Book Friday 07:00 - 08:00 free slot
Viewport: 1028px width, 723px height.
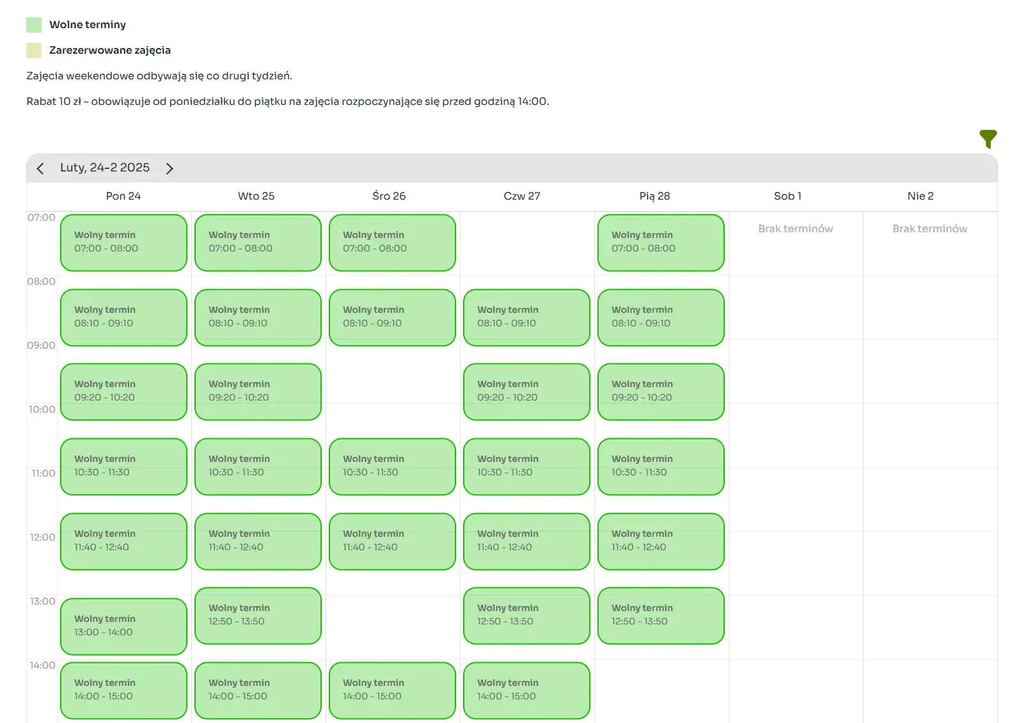661,242
